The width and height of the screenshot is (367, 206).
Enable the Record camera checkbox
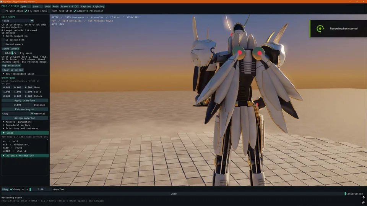pyautogui.click(x=3, y=44)
